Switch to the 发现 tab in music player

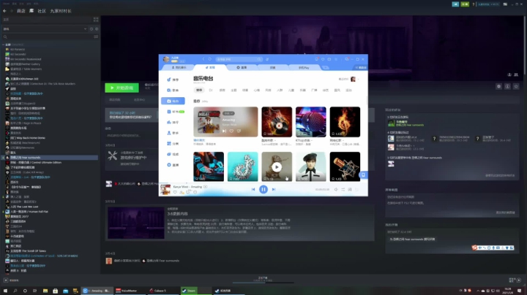coord(210,67)
